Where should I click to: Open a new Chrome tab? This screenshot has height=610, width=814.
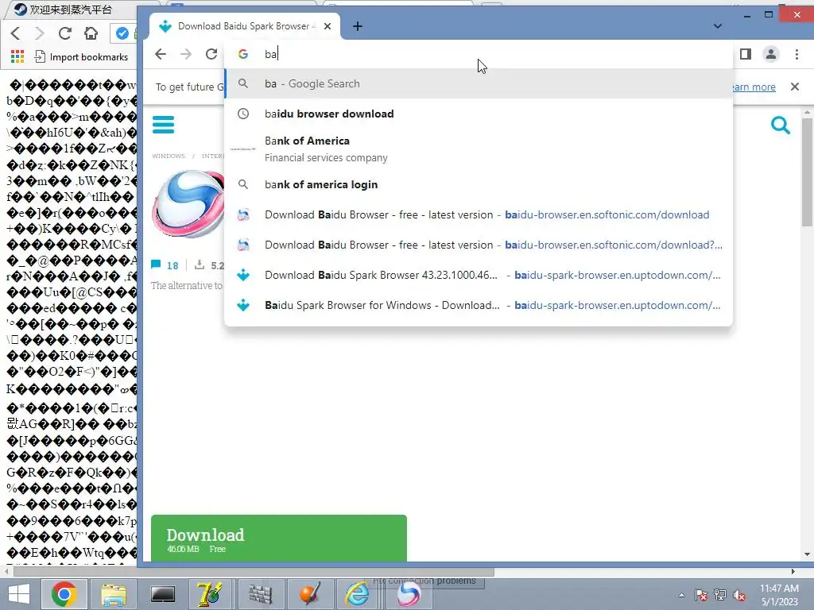(358, 26)
